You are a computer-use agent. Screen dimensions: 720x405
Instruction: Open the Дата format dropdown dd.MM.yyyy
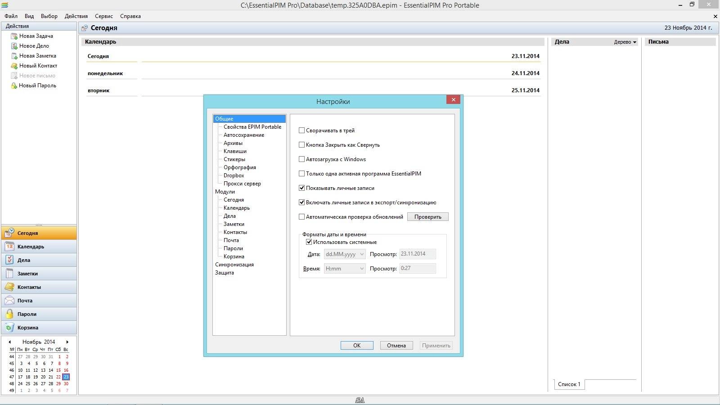(345, 254)
